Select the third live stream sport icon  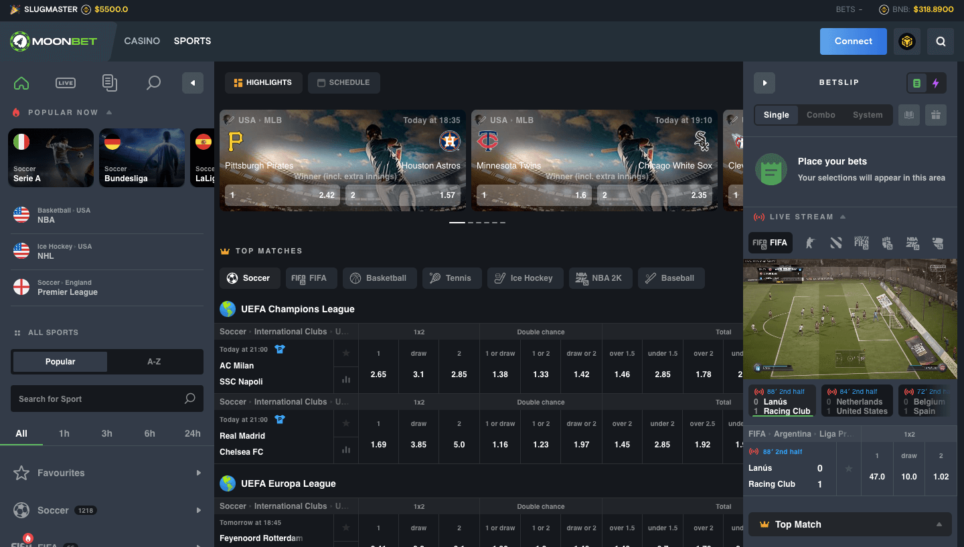835,243
